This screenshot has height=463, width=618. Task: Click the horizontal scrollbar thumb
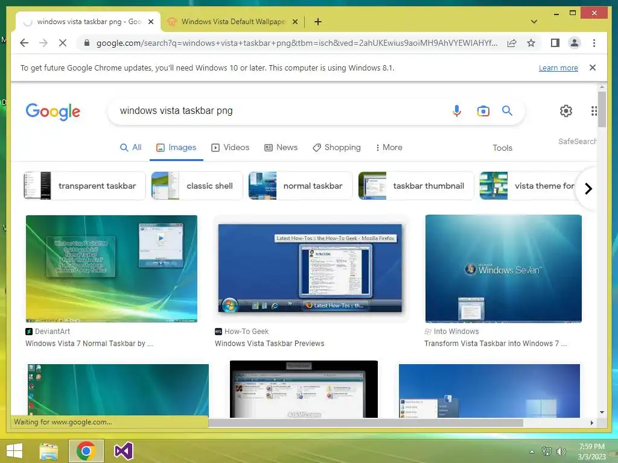(365, 423)
